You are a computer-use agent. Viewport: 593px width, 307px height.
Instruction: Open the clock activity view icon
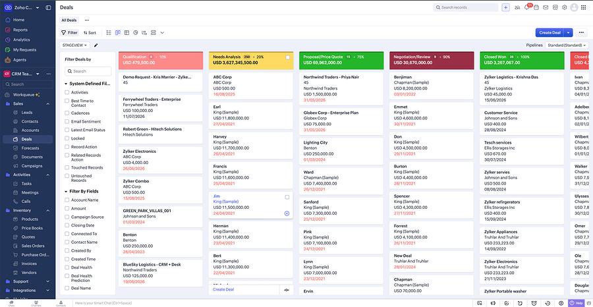tap(135, 33)
